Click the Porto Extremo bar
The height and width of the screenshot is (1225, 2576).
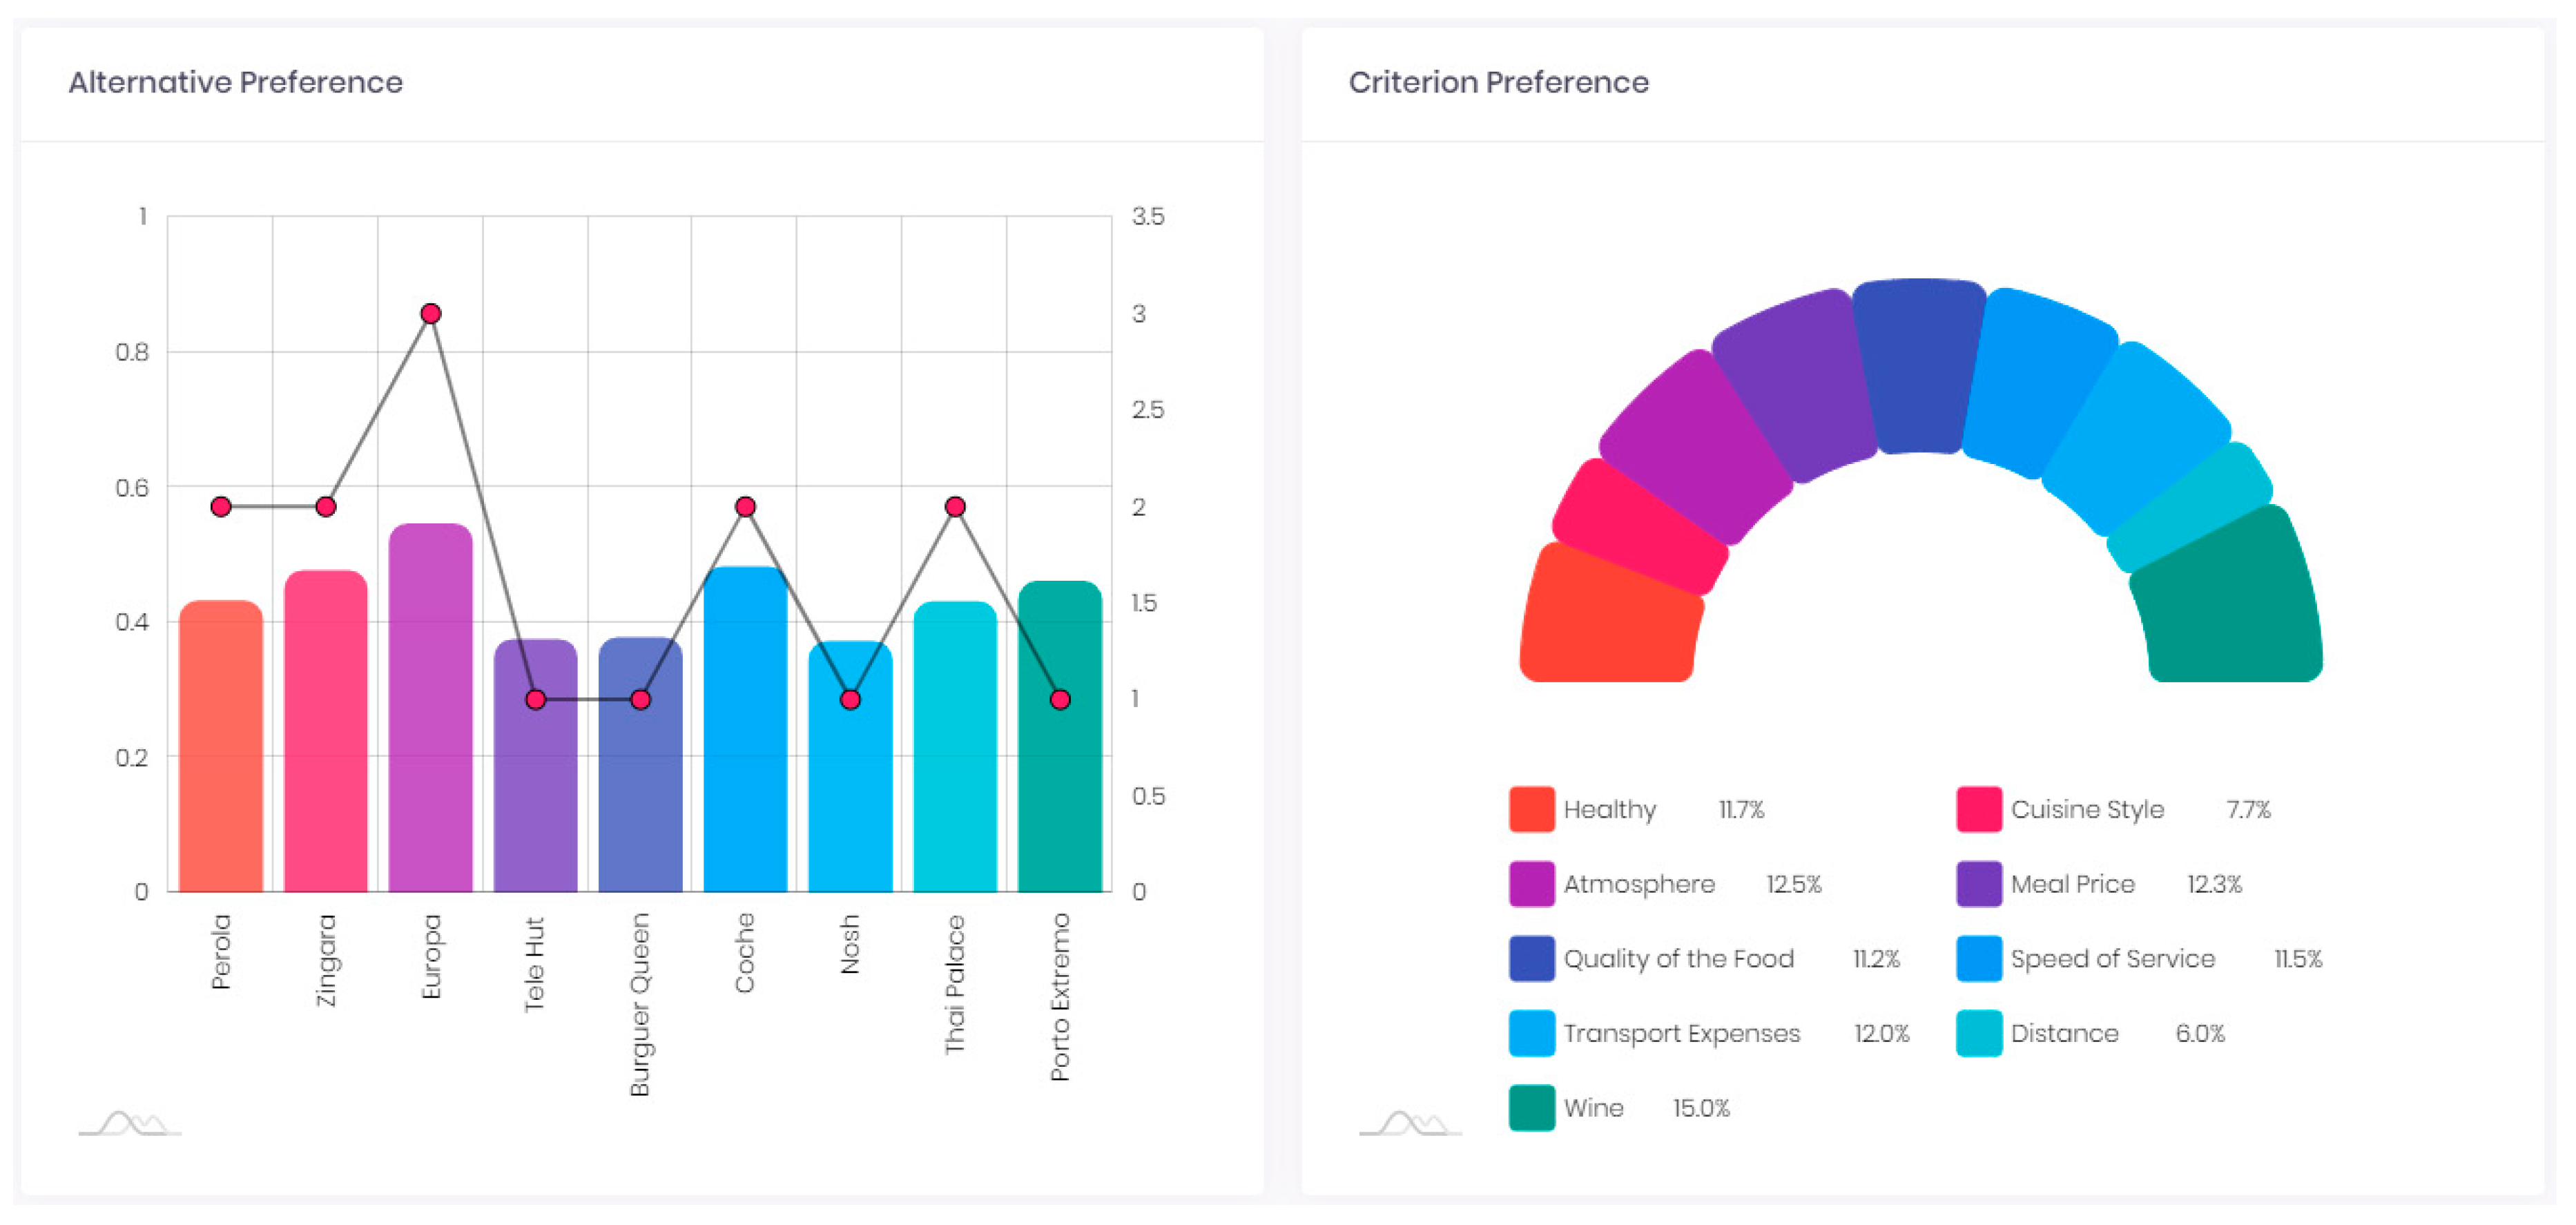[x=1060, y=780]
